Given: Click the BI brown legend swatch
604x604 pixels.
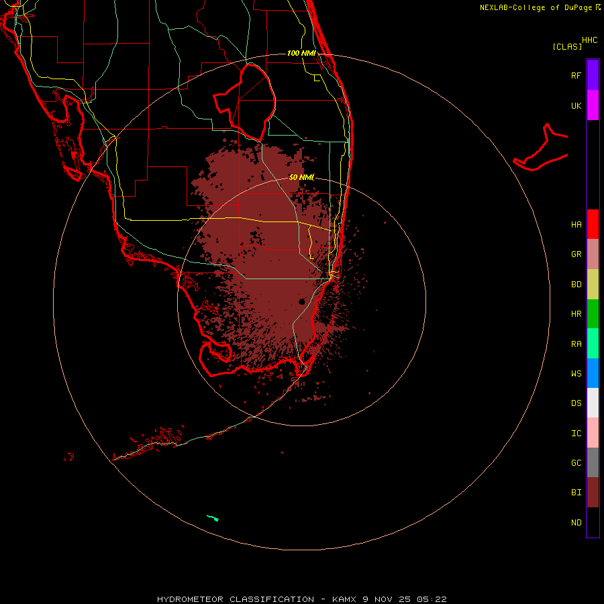Looking at the screenshot, I should pyautogui.click(x=593, y=493).
